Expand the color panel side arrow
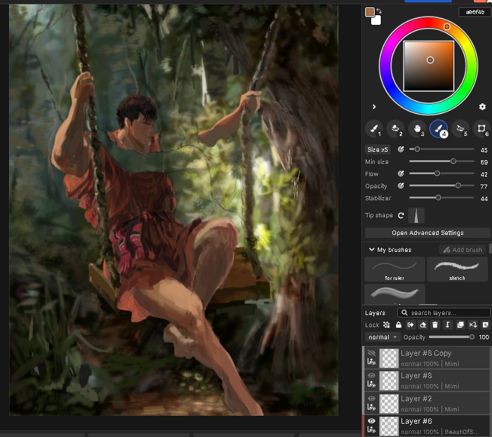This screenshot has width=492, height=437. 374,107
